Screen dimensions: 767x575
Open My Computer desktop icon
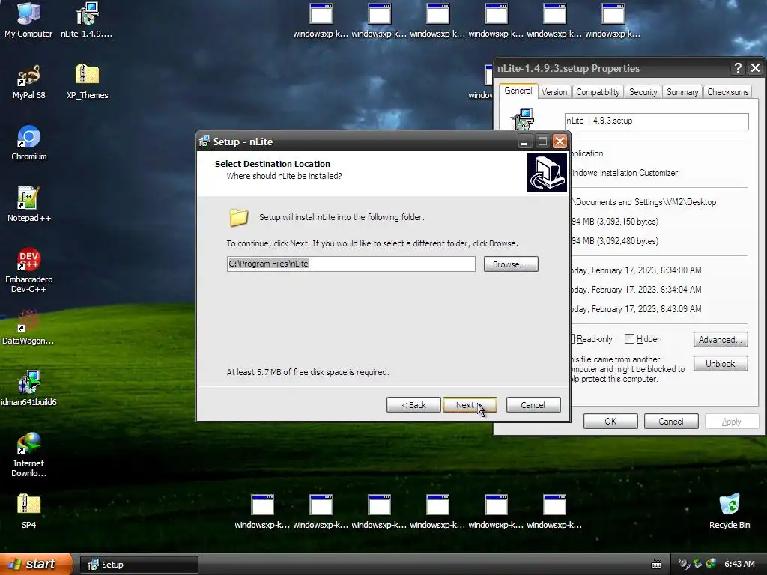coord(28,20)
